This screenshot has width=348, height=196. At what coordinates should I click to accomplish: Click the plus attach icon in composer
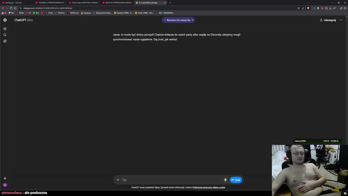click(118, 180)
